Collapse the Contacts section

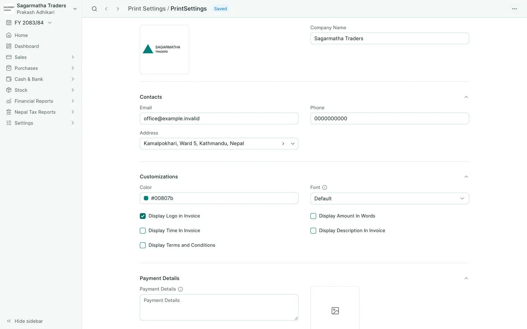point(466,97)
